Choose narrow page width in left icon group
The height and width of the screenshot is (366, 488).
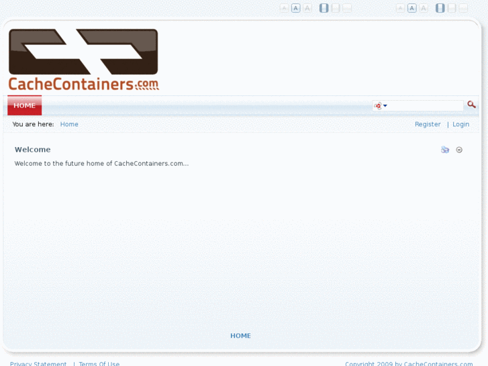tap(324, 8)
